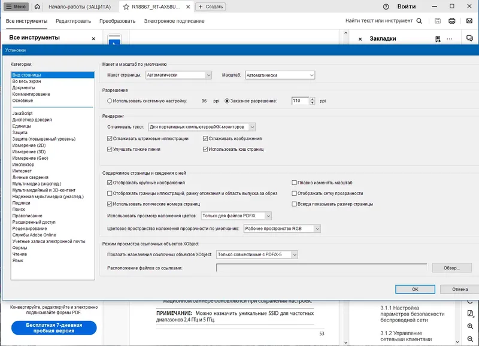Click the resolution 110 input field
The height and width of the screenshot is (346, 479).
point(301,101)
